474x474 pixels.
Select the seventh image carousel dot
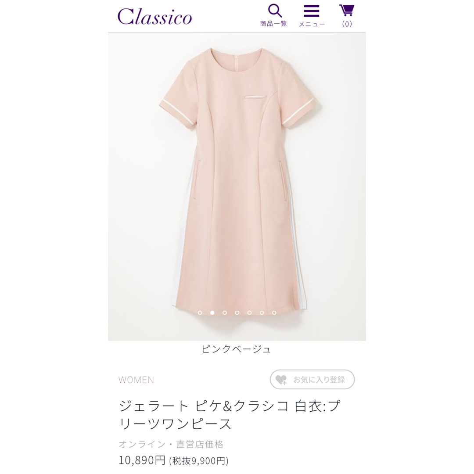[x=274, y=312]
